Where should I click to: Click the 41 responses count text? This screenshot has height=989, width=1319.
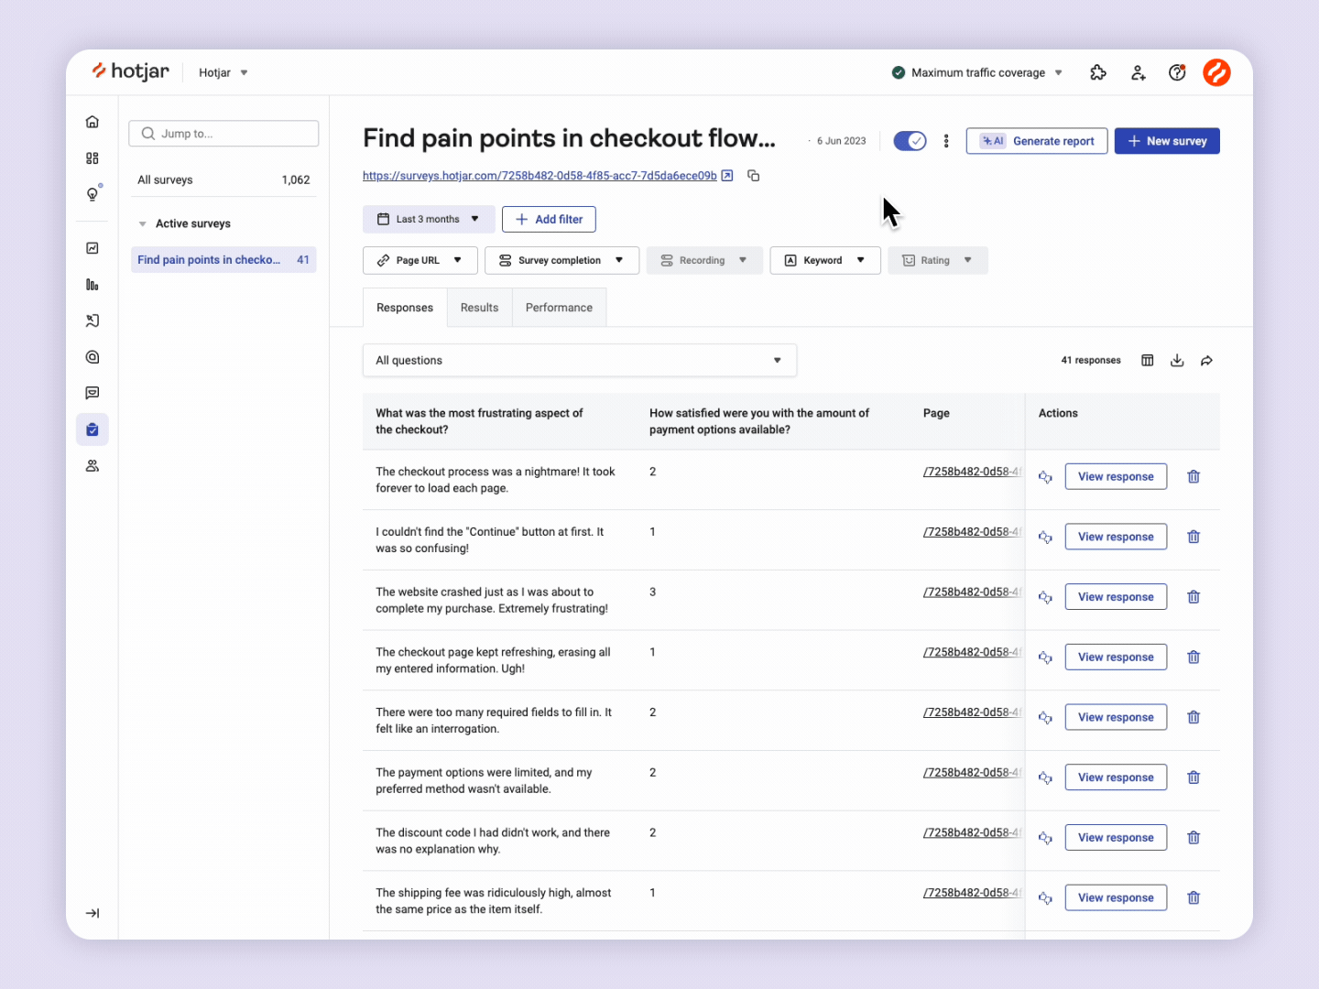1091,361
